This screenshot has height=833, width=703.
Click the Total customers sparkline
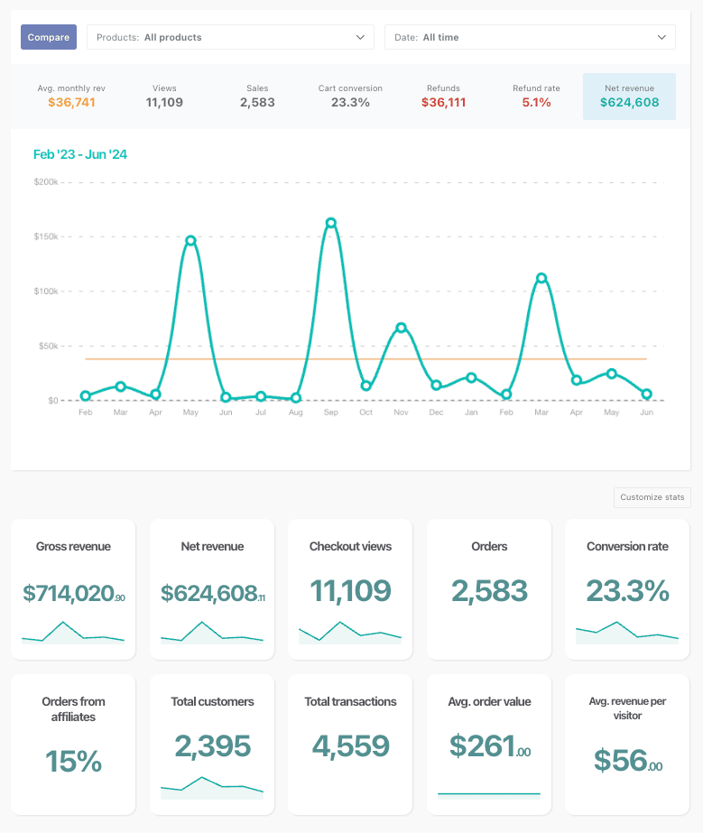click(x=211, y=787)
